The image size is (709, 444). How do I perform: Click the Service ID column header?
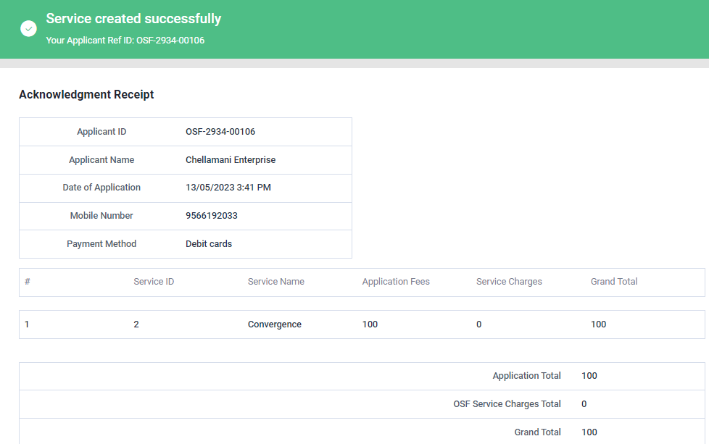tap(154, 282)
